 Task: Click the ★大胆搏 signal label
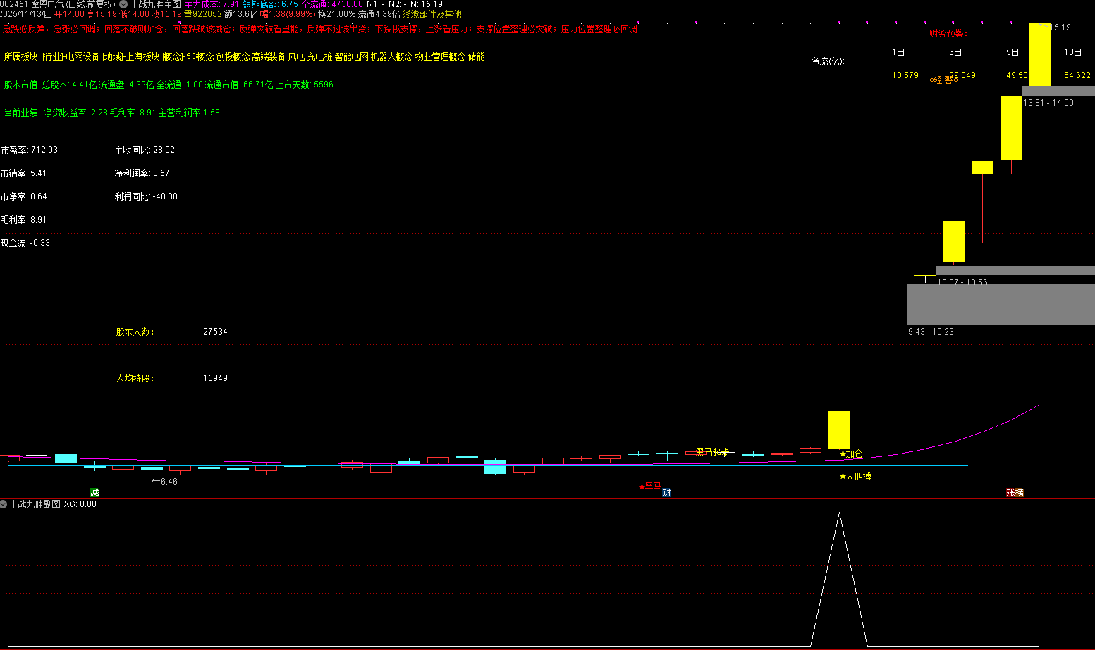pos(855,477)
